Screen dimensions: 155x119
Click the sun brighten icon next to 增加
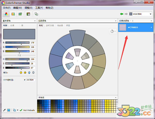coord(21,73)
